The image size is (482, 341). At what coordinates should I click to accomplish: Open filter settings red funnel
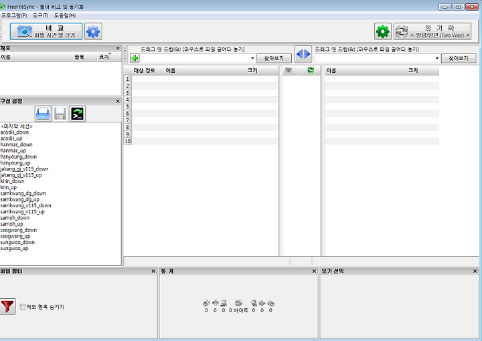[x=7, y=306]
